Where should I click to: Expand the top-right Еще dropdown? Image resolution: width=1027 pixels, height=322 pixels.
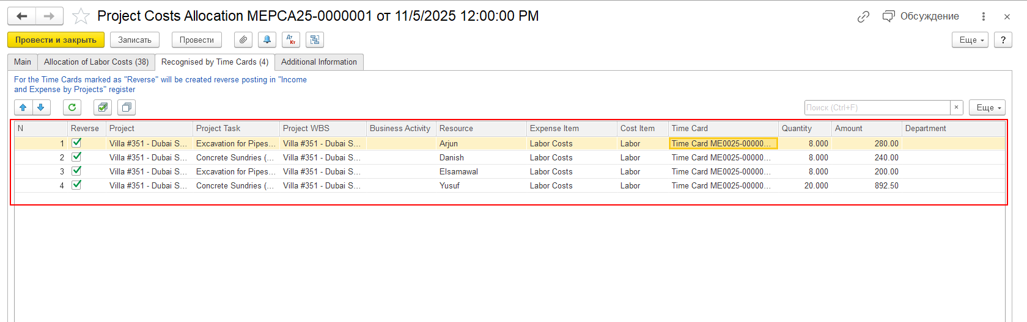pos(970,40)
